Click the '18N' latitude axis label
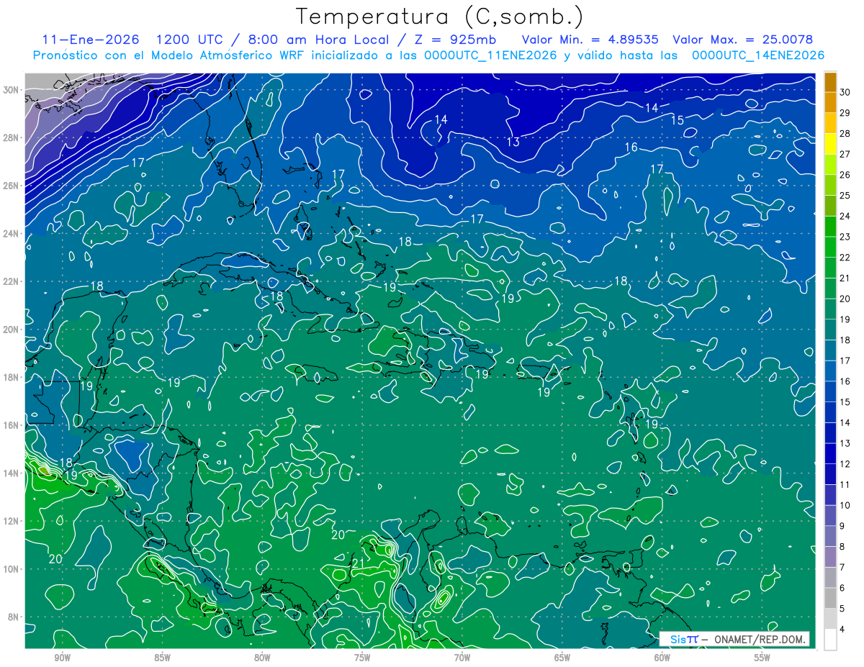Screen dimensions: 864x667 [x=12, y=377]
